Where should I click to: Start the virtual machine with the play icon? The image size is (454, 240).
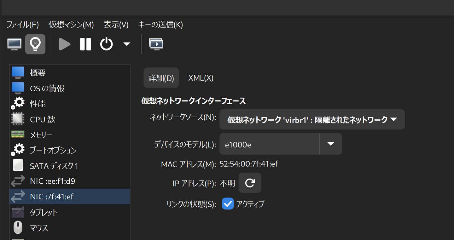pos(64,44)
